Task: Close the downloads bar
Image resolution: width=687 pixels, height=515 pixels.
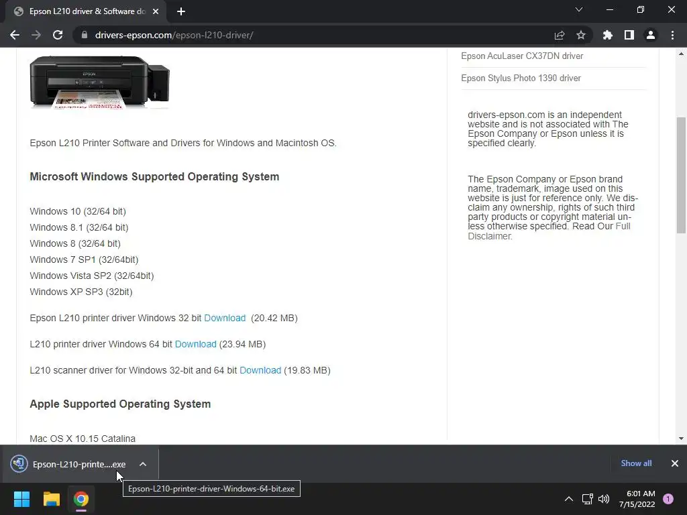Action: (x=675, y=463)
